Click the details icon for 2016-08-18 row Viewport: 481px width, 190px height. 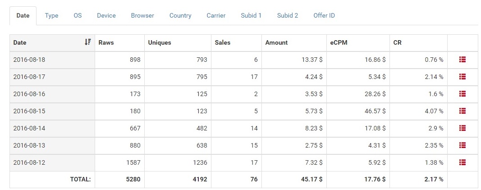pos(462,60)
